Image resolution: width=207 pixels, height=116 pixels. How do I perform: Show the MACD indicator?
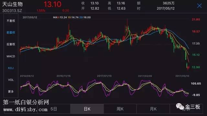[11, 56]
